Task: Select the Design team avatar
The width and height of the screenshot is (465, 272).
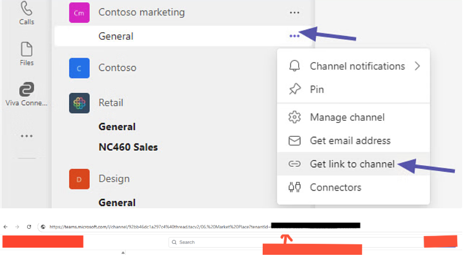Action: coord(79,179)
